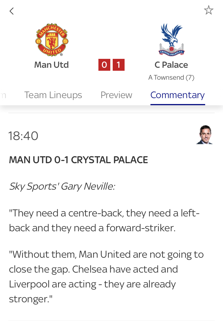This screenshot has height=321, width=223.
Task: Click the C Palace team name
Action: point(171,65)
